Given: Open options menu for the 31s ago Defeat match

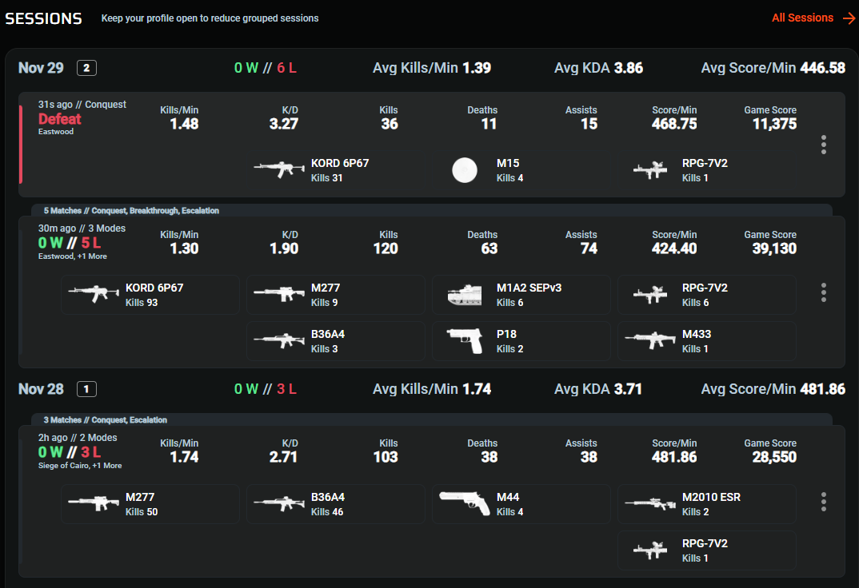Looking at the screenshot, I should click(x=823, y=145).
